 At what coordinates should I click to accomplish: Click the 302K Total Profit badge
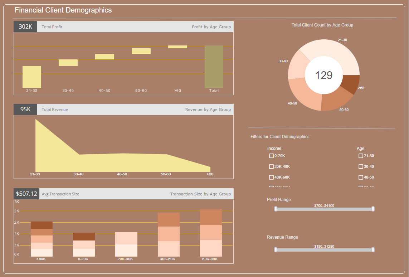coord(25,26)
